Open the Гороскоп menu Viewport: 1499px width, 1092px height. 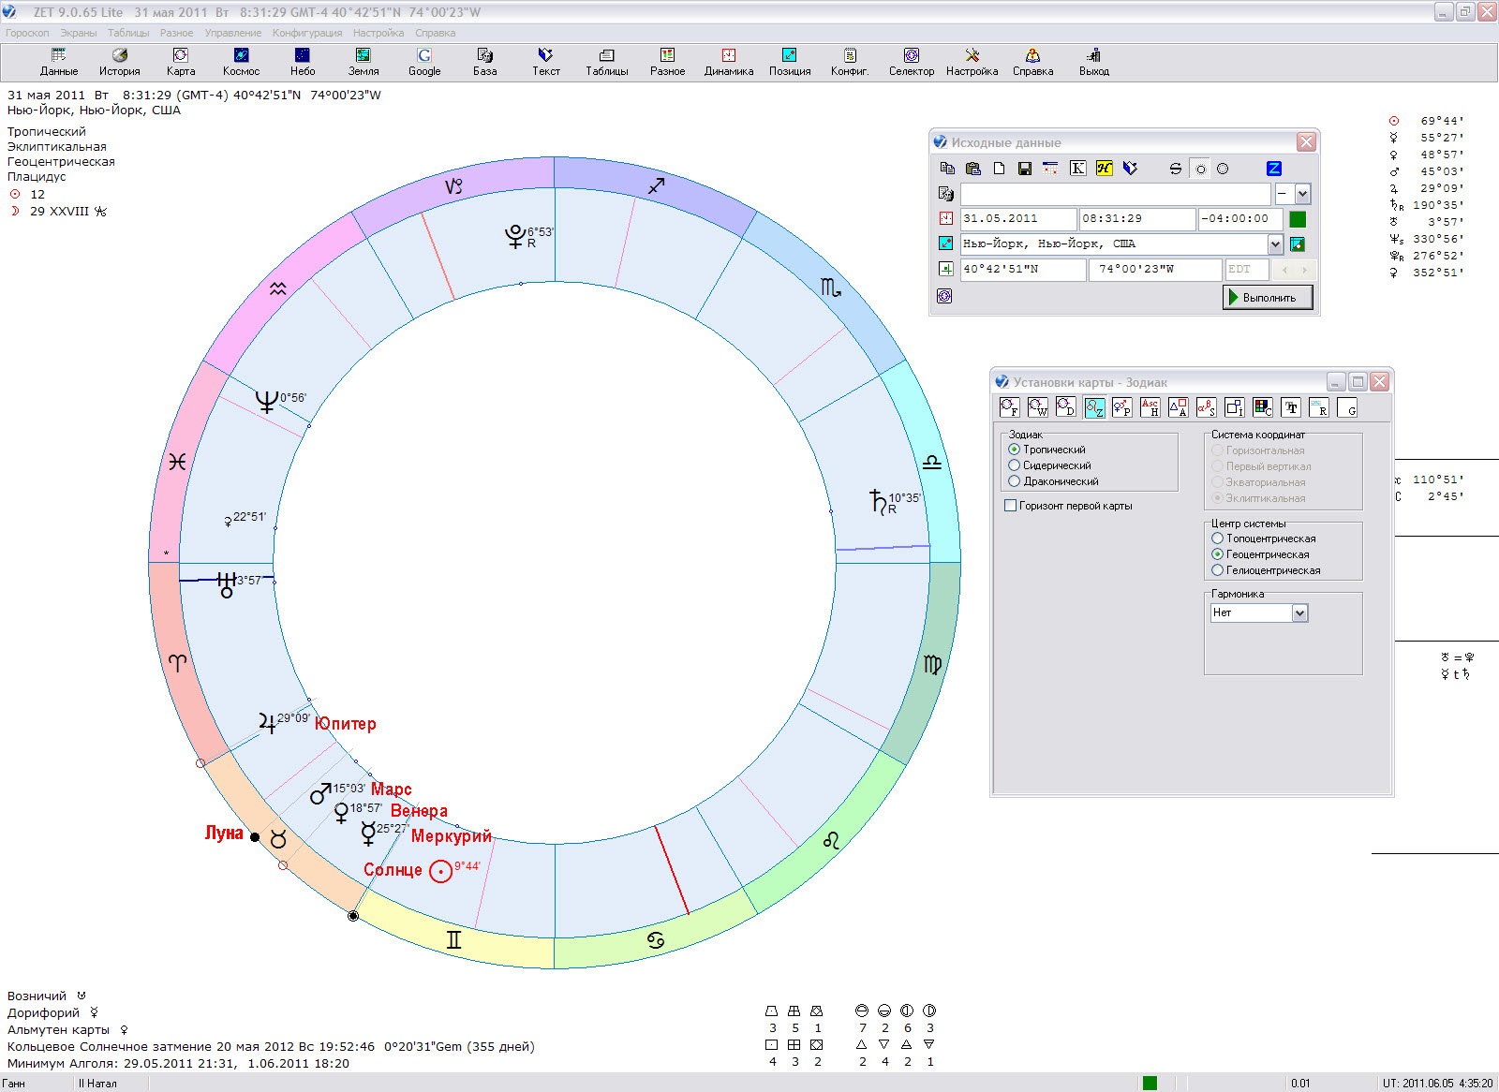pos(27,33)
